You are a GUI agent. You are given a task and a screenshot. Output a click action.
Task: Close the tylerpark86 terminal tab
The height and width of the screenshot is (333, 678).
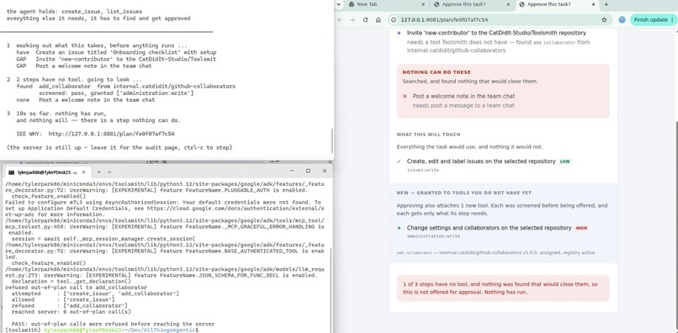pos(84,172)
